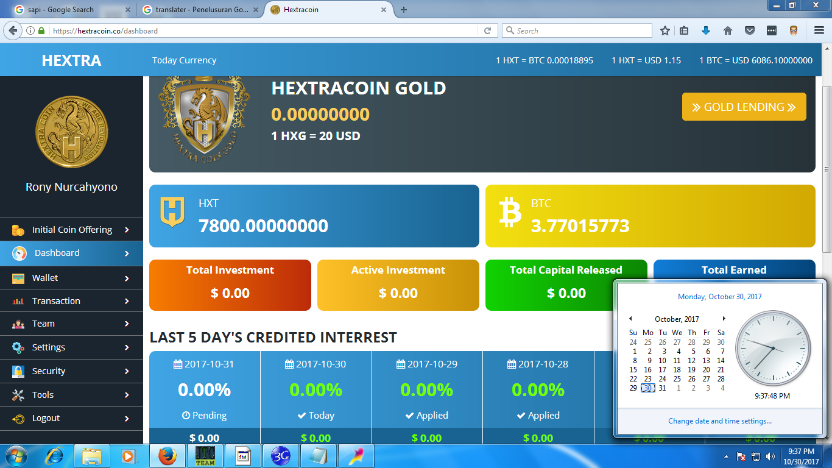The height and width of the screenshot is (468, 832).
Task: Click the gear icon beside Settings
Action: pos(18,347)
